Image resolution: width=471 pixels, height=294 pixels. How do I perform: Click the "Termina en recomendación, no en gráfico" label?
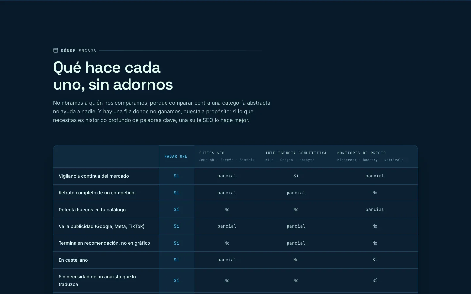(104, 243)
